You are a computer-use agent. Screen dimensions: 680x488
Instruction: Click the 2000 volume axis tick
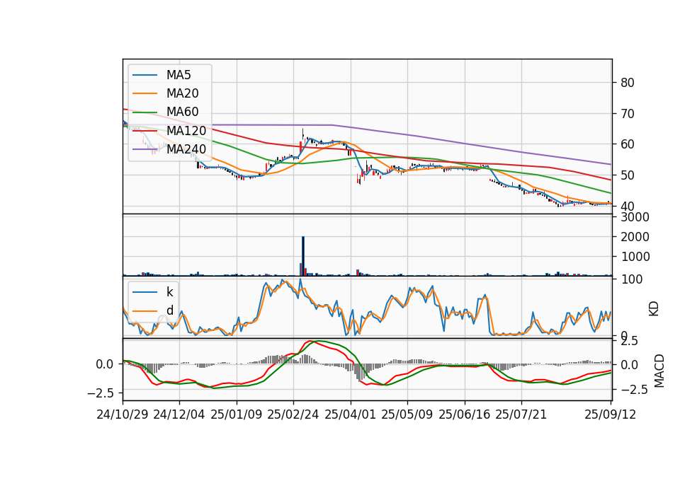pyautogui.click(x=635, y=237)
